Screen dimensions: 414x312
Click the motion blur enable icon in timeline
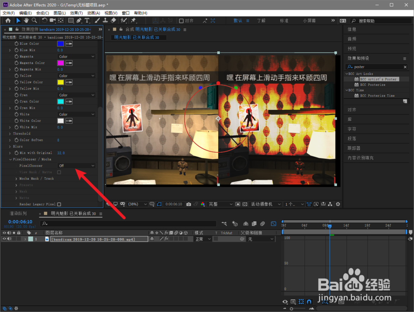pos(262,224)
